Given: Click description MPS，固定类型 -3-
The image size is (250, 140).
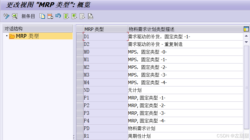Looking at the screenshot, I should [x=185, y=75].
